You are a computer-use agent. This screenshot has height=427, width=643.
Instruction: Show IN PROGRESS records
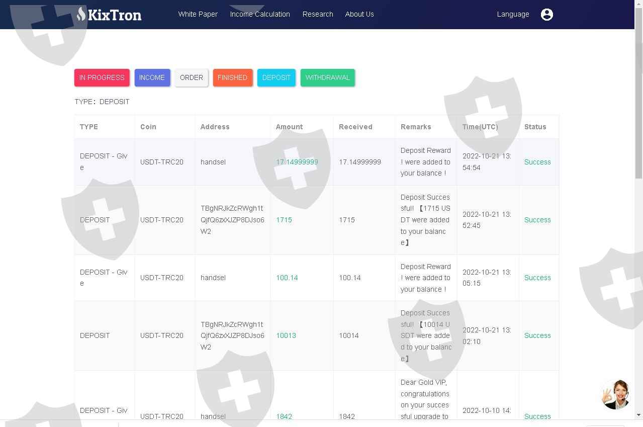point(102,77)
